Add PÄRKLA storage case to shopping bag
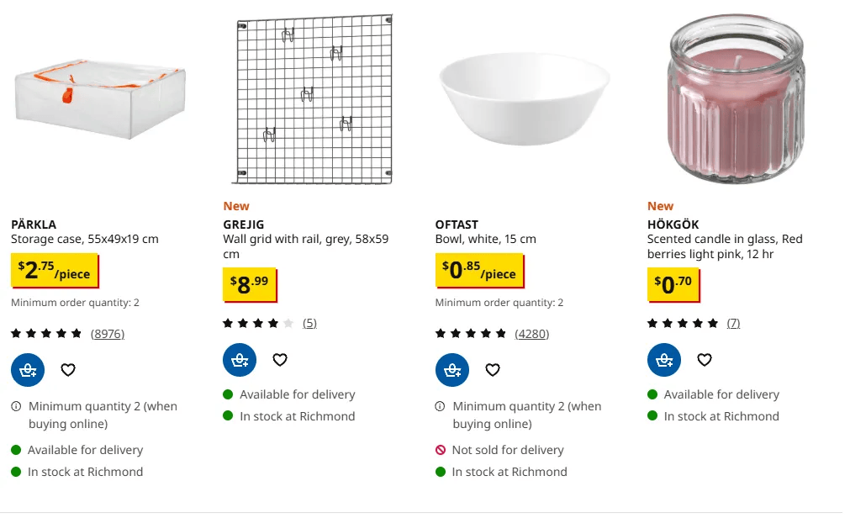Screen dimensions: 850x518 [28, 370]
